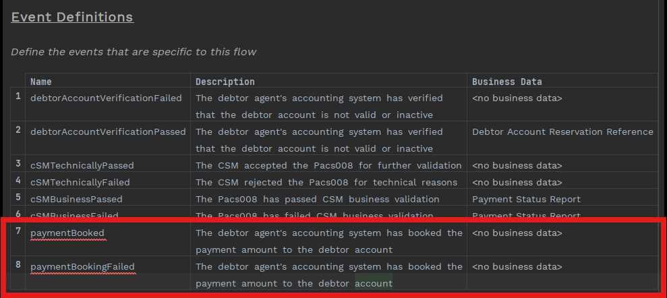The image size is (667, 298).
Task: Click the paymentBookingFailed event name
Action: tap(82, 266)
